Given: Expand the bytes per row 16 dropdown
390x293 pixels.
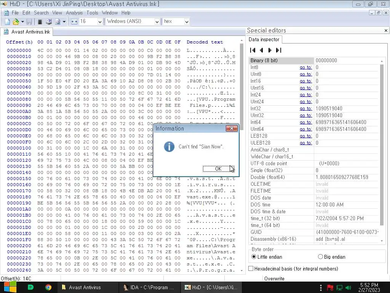Looking at the screenshot, I should [x=100, y=22].
